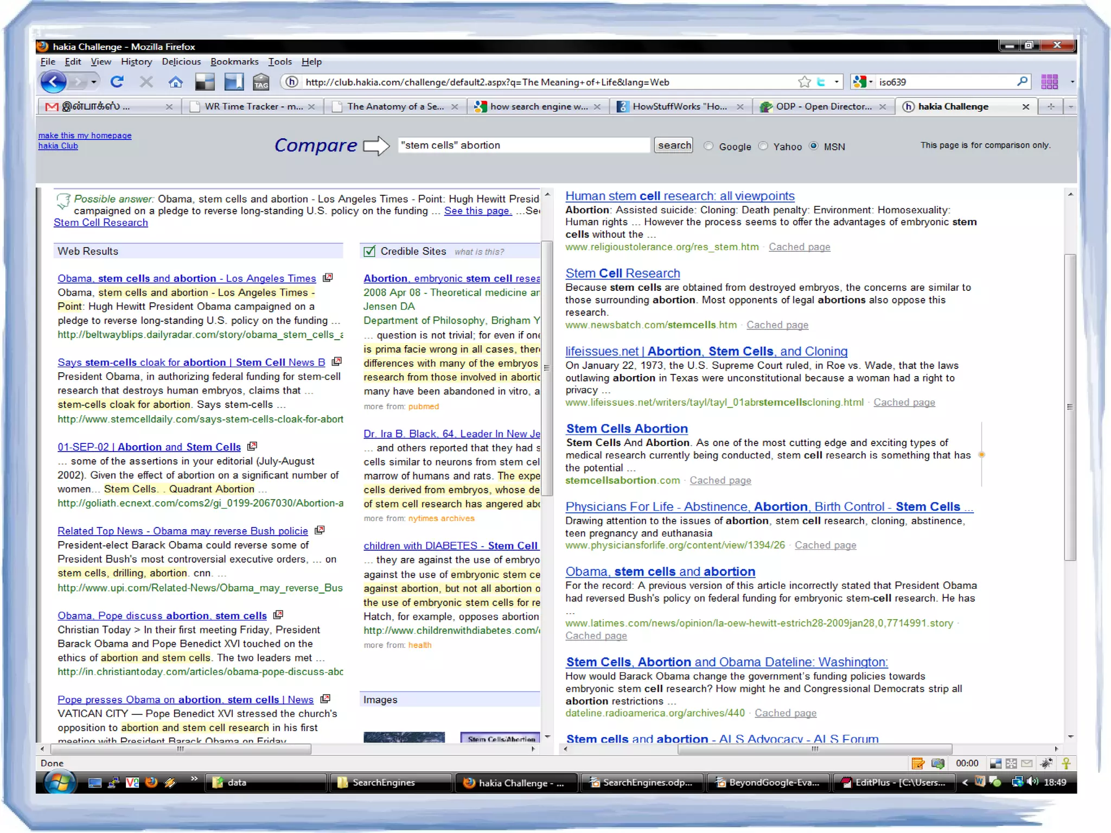Viewport: 1111px width, 833px height.
Task: Toggle the Credible Sites checkbox
Action: pos(369,251)
